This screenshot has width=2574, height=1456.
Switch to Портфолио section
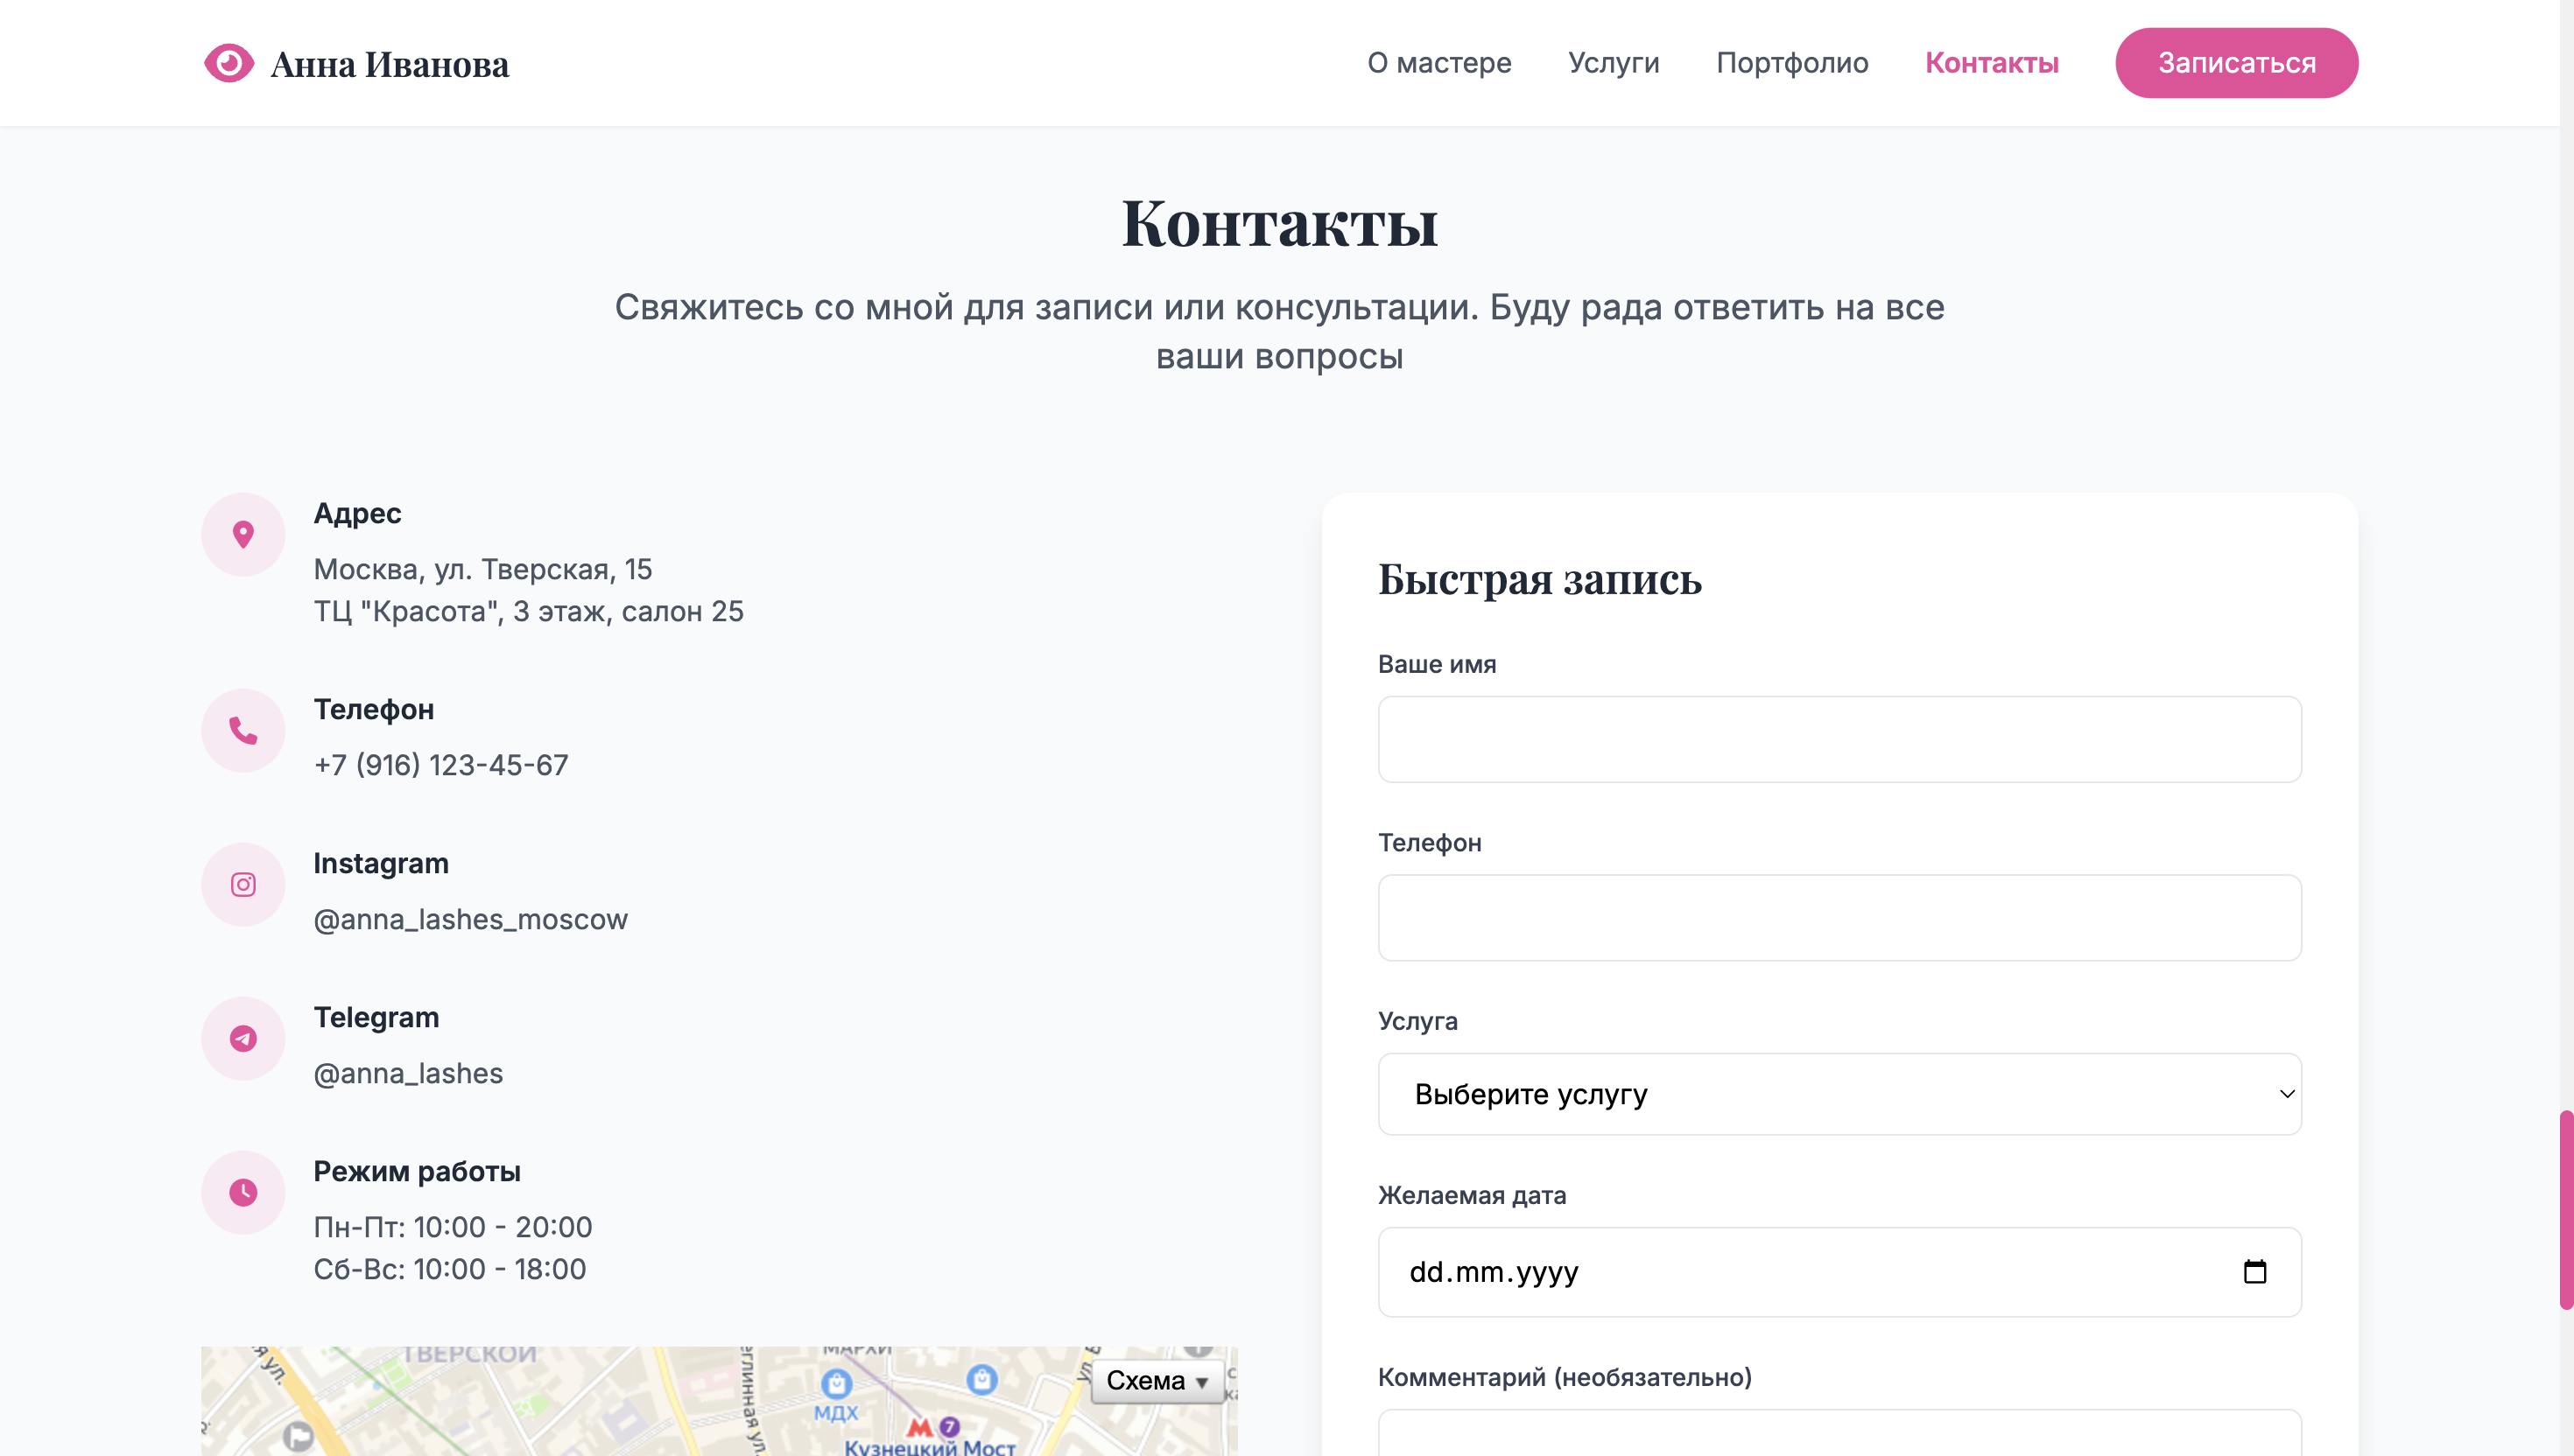coord(1791,63)
